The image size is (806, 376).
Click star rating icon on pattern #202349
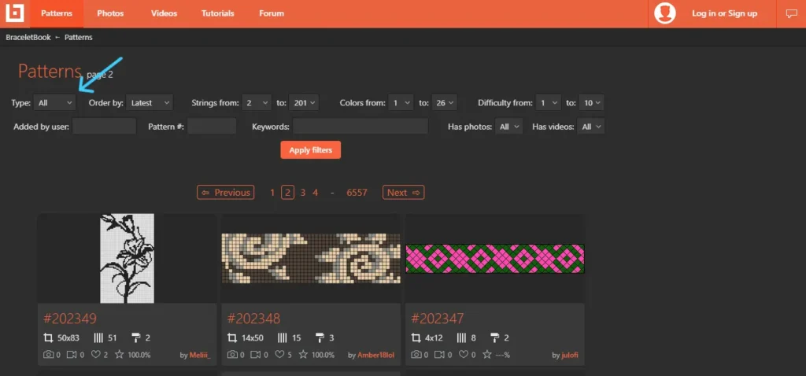pyautogui.click(x=120, y=355)
